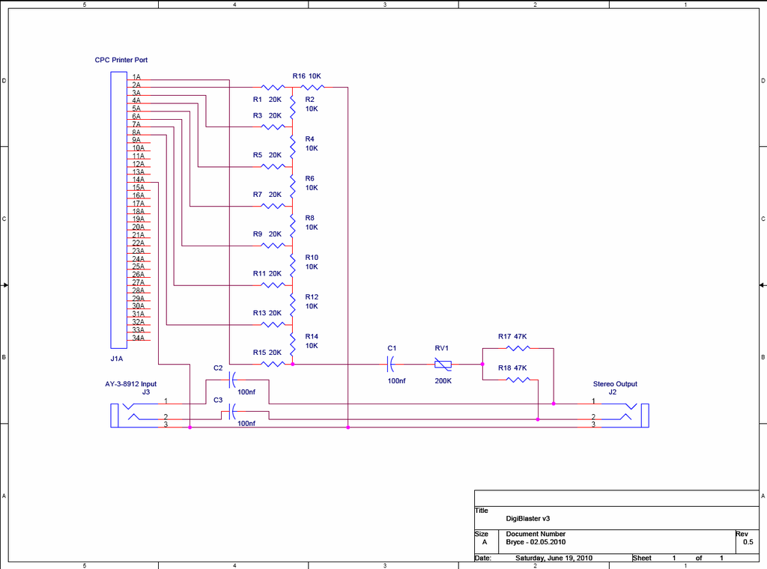
Task: Select the C2 capacitor symbol
Action: [x=232, y=380]
